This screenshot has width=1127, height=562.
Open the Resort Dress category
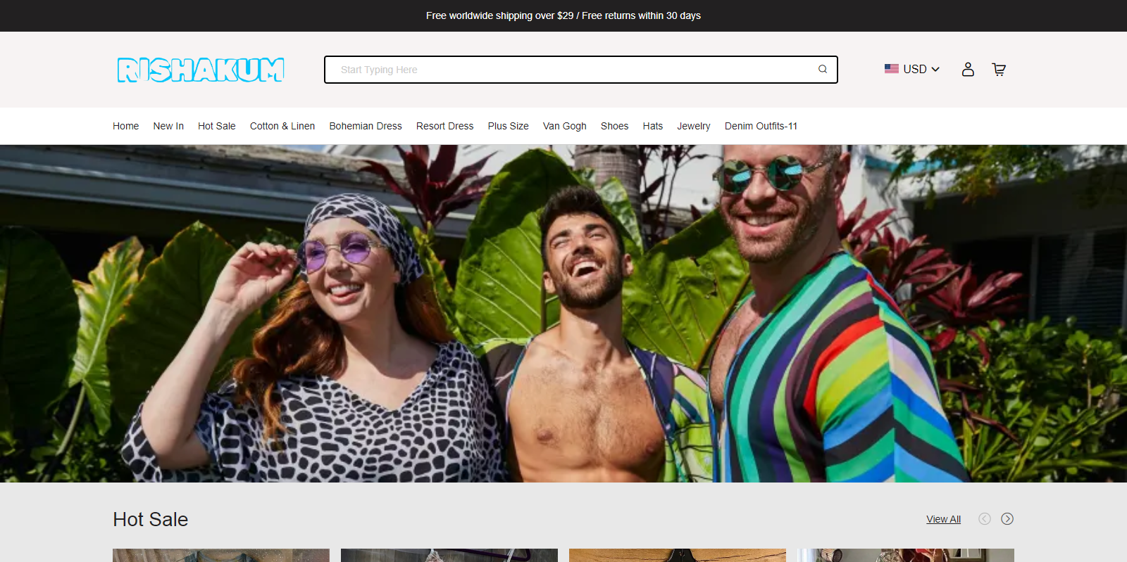pos(444,126)
